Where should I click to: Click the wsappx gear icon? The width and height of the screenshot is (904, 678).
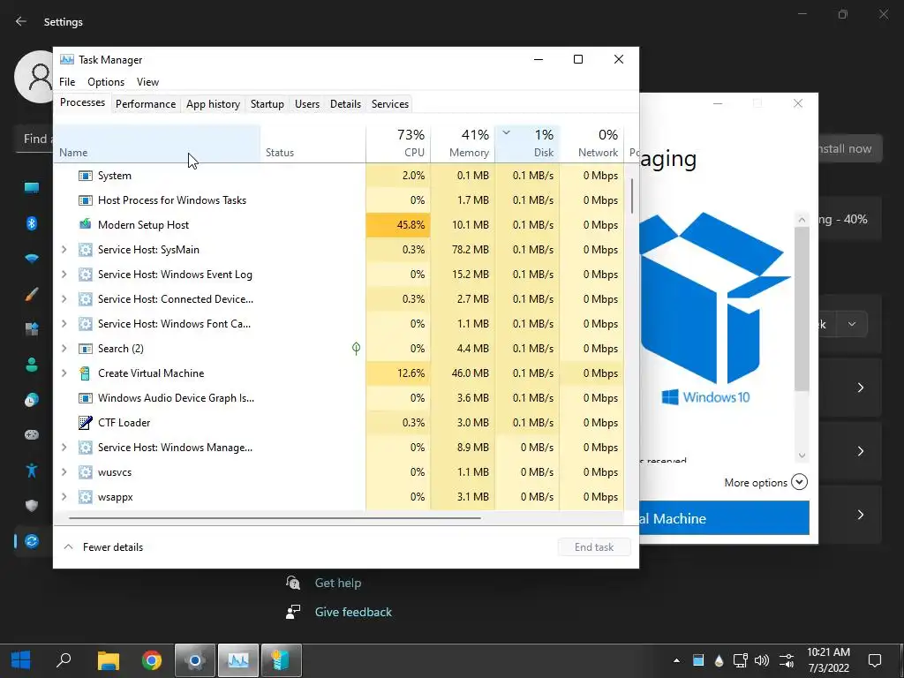click(x=86, y=497)
